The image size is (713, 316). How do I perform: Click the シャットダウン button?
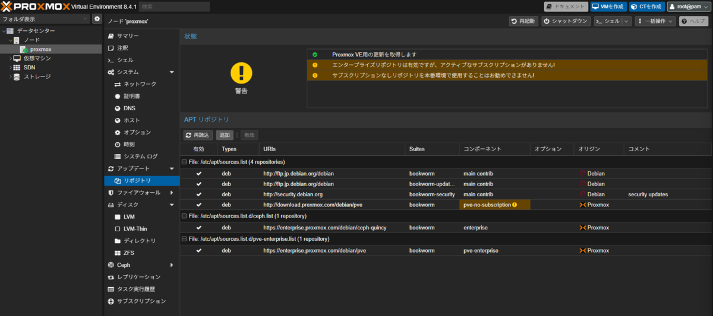[x=566, y=21]
